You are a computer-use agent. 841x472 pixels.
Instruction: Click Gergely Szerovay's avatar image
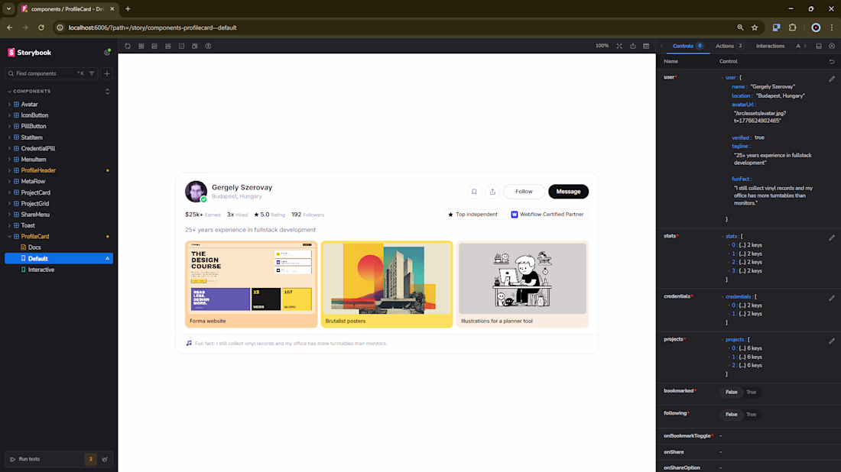click(196, 191)
